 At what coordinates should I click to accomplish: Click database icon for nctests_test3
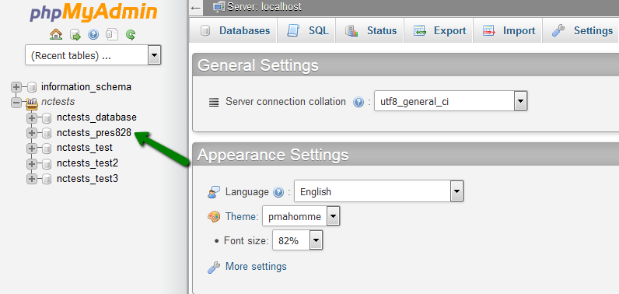click(47, 179)
